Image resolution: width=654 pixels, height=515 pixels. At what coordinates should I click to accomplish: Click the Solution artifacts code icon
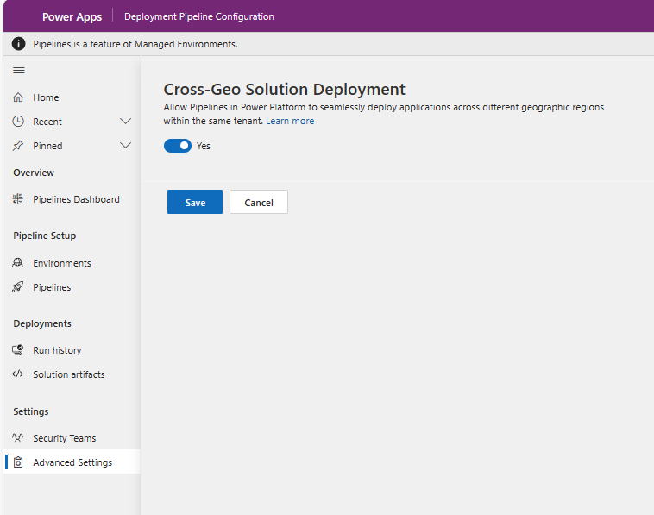(18, 374)
